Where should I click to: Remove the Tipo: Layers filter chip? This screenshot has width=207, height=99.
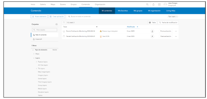click(x=177, y=16)
